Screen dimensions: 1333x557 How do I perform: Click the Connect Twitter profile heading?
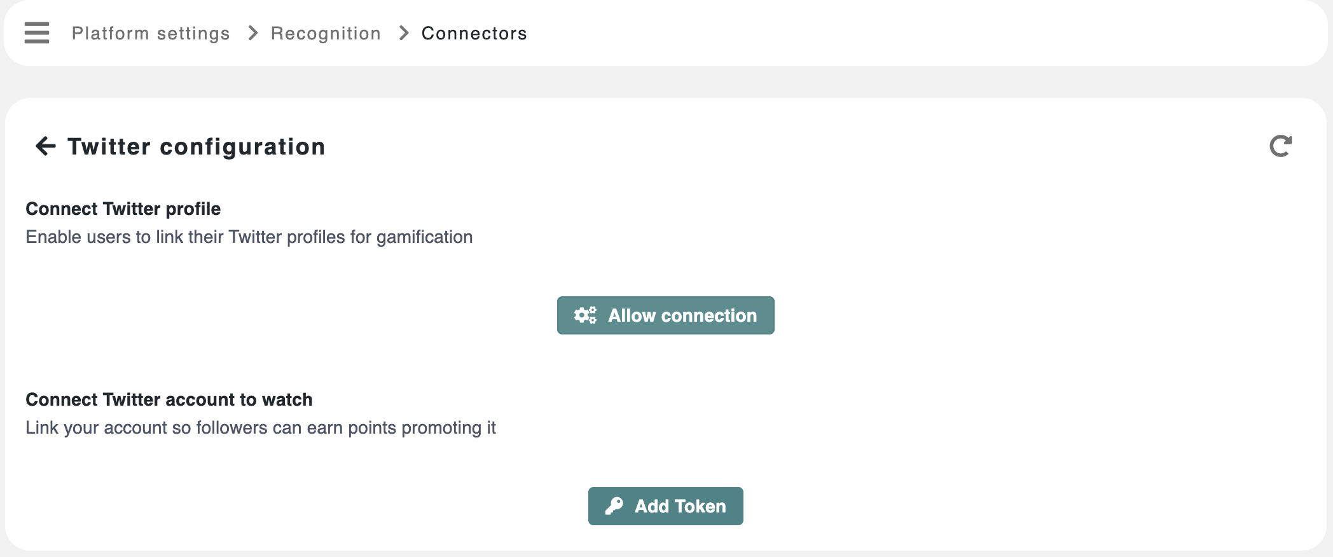click(123, 209)
